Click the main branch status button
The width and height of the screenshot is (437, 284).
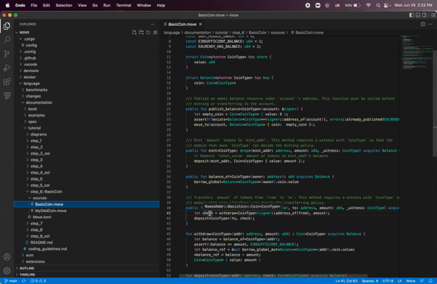pos(11,281)
